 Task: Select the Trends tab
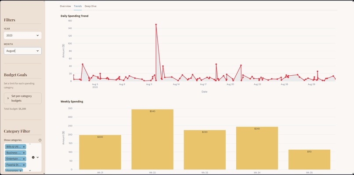(x=78, y=6)
